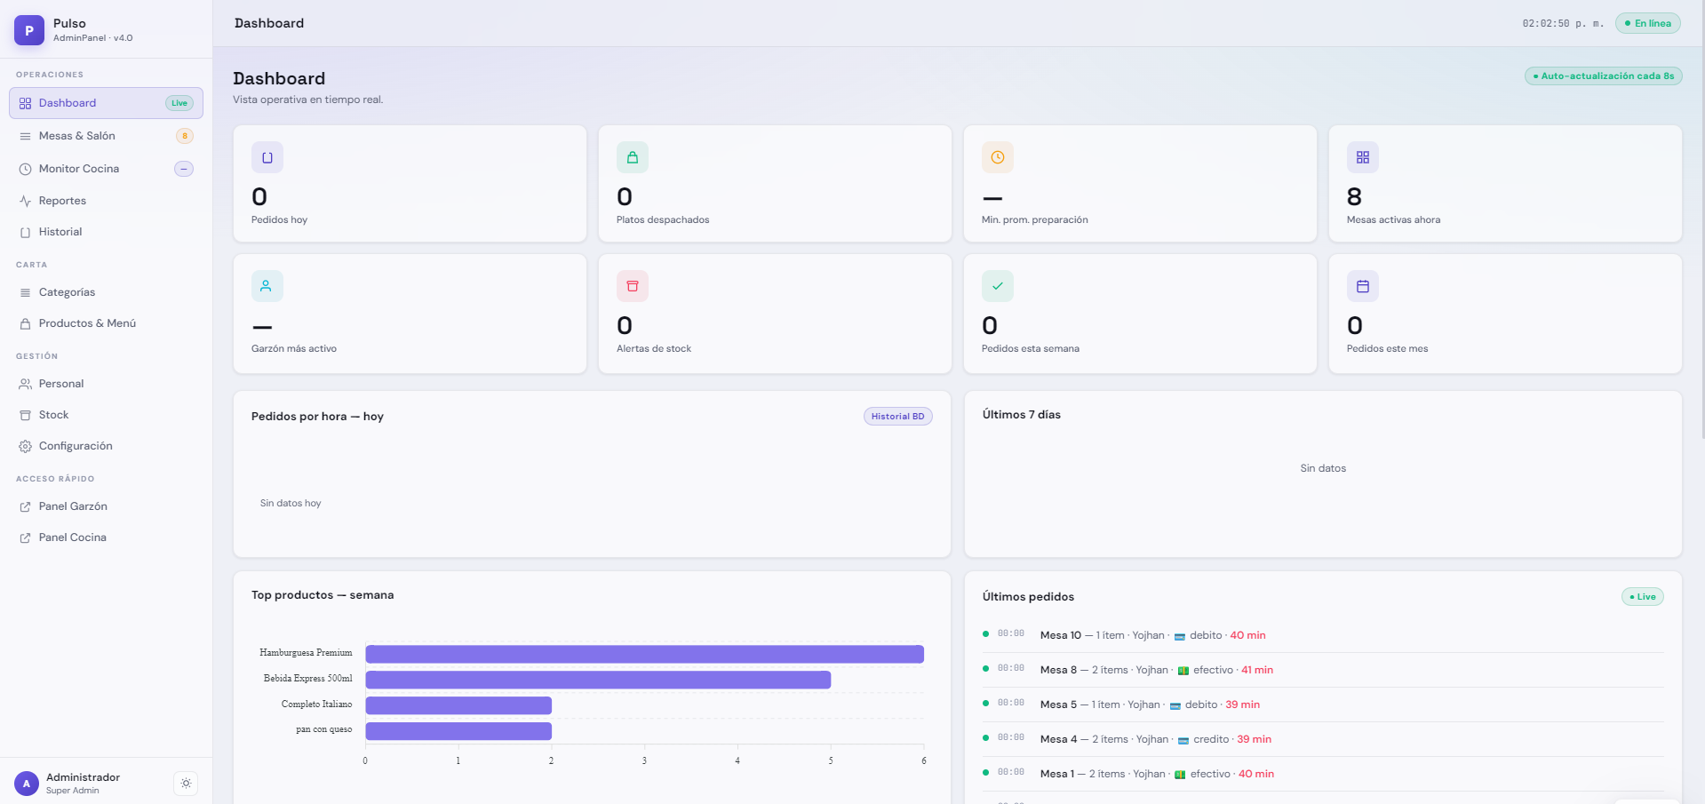Click the clock icon for preparation time
Screen dimensions: 1705x804
pos(998,157)
